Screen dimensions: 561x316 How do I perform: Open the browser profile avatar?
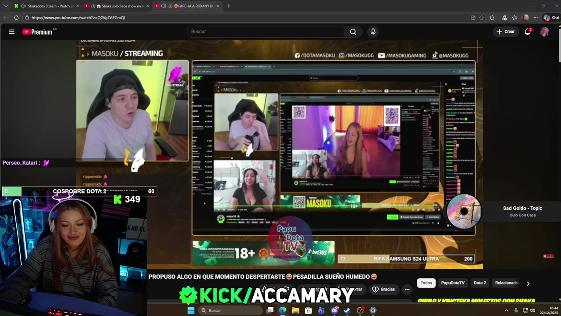coord(525,18)
